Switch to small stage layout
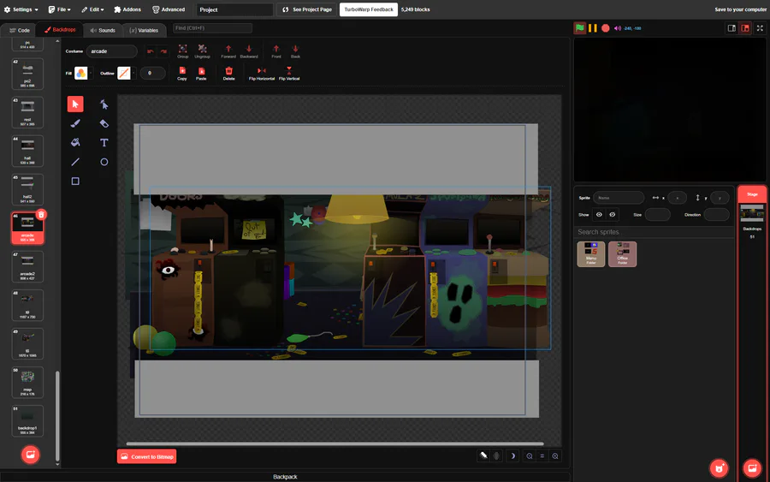The image size is (770, 482). 731,28
